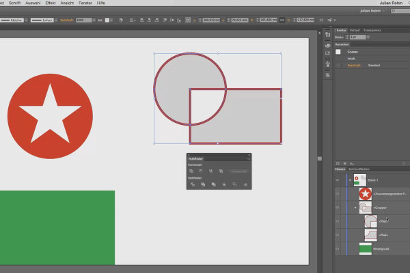The height and width of the screenshot is (273, 410).
Task: Click the vertical align center icon
Action: point(172,20)
